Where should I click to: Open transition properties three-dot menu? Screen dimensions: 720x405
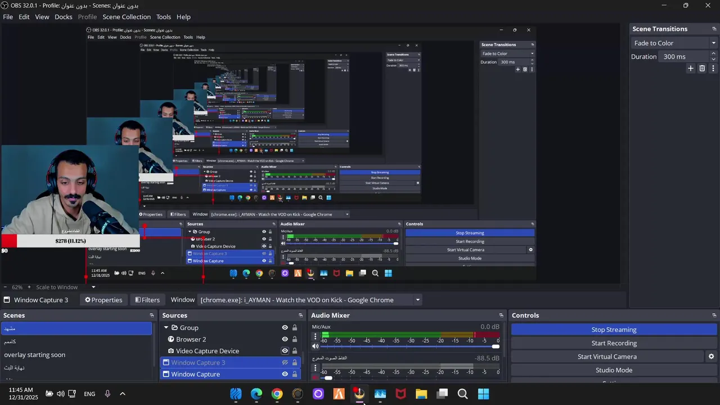713,69
